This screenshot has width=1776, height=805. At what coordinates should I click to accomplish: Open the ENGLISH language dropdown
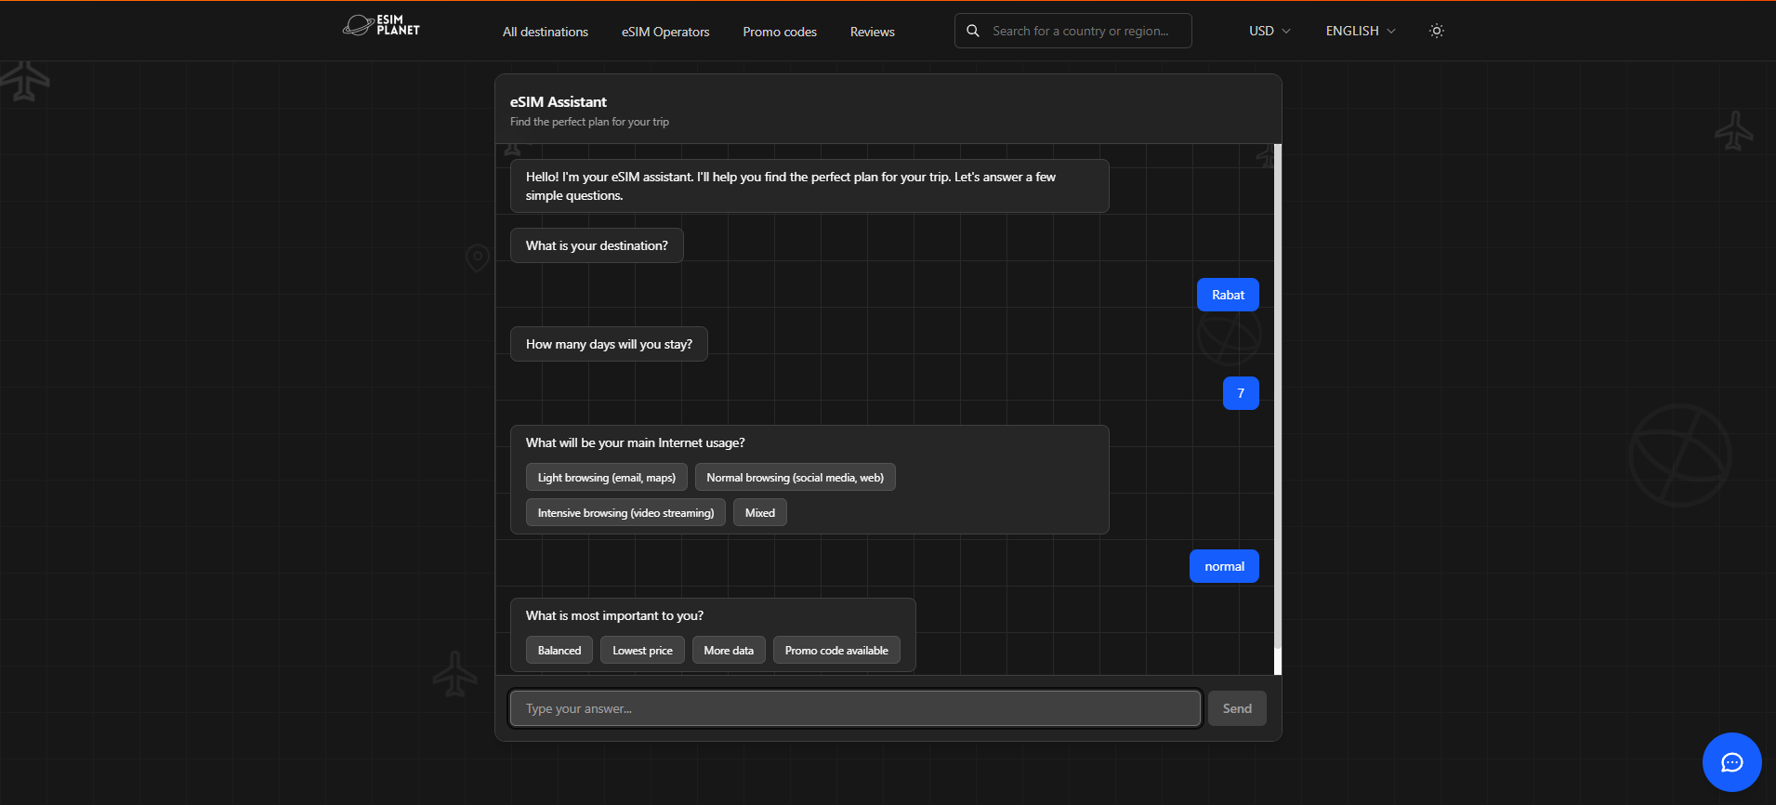pyautogui.click(x=1361, y=31)
